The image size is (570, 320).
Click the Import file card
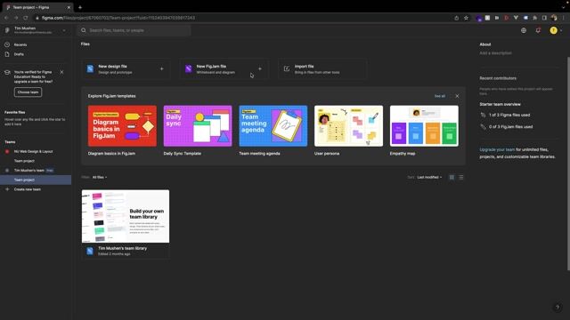point(322,69)
